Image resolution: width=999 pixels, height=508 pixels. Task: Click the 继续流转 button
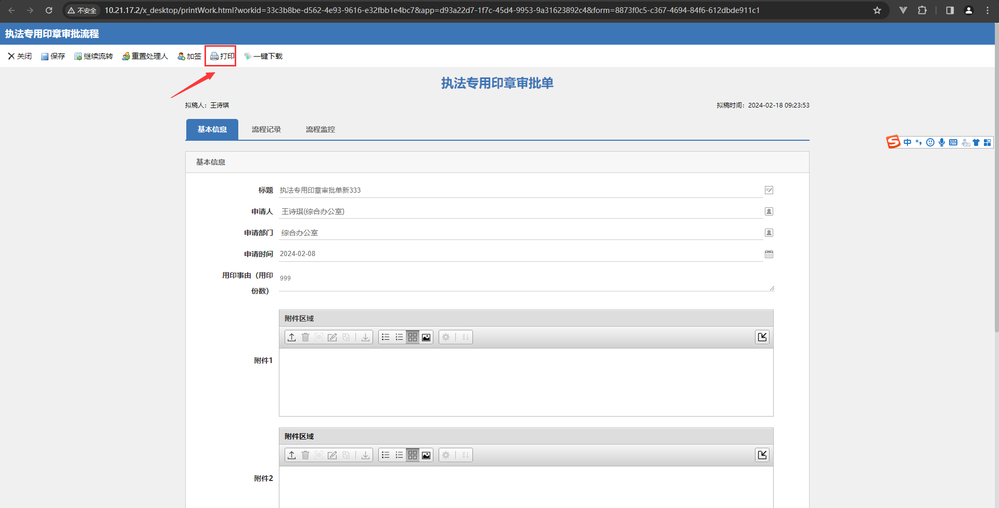94,56
